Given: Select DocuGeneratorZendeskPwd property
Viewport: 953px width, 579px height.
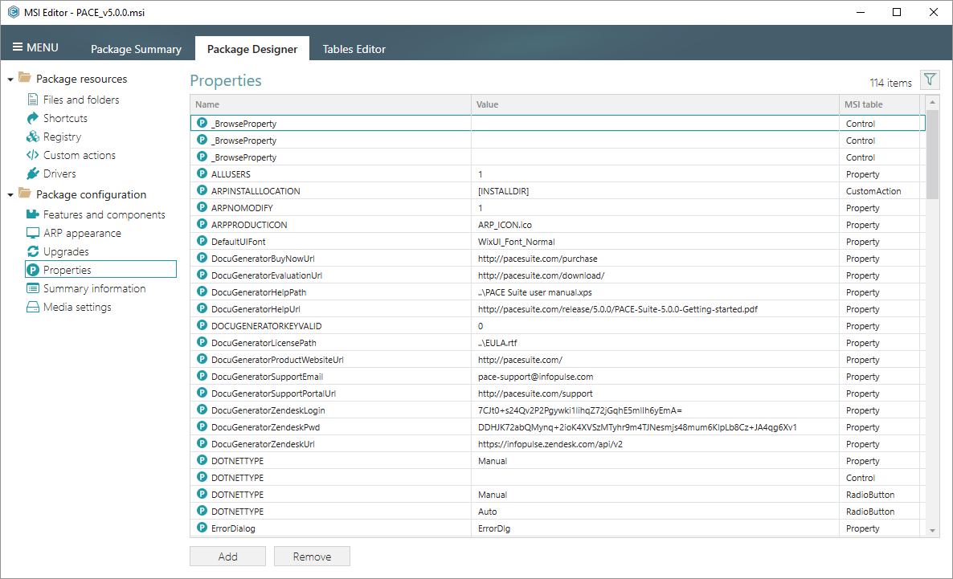Looking at the screenshot, I should 266,427.
